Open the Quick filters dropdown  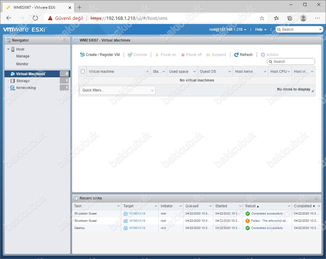(118, 91)
